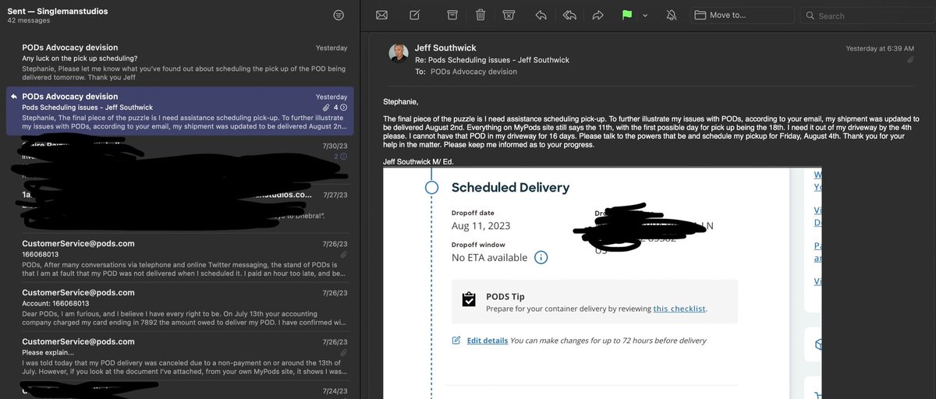Image resolution: width=936 pixels, height=399 pixels.
Task: Get new mail with envelope icon
Action: click(381, 15)
